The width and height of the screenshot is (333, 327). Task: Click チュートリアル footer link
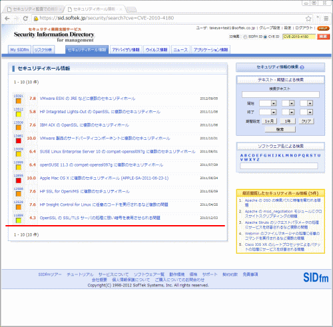pos(80,274)
